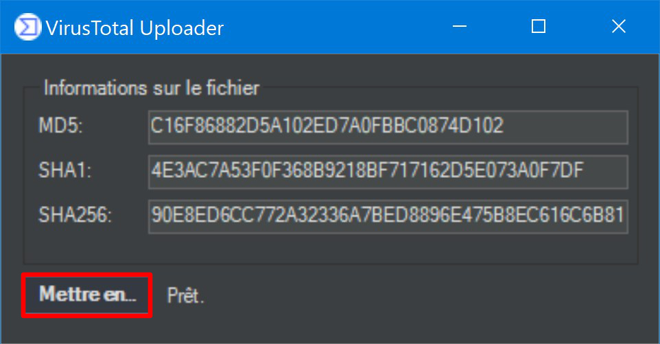This screenshot has height=344, width=660.
Task: Click the 'Informations sur le fichier' group heading
Action: pyautogui.click(x=152, y=88)
